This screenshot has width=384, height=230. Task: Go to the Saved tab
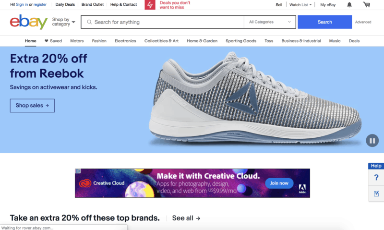pos(53,41)
